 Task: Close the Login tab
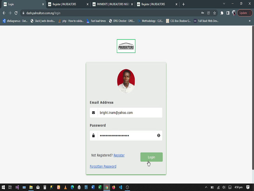43,4
